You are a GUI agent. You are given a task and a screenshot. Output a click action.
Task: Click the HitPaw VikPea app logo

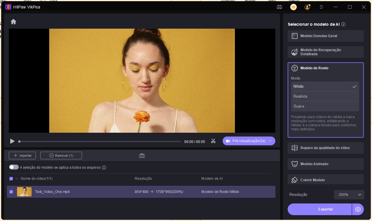8,7
